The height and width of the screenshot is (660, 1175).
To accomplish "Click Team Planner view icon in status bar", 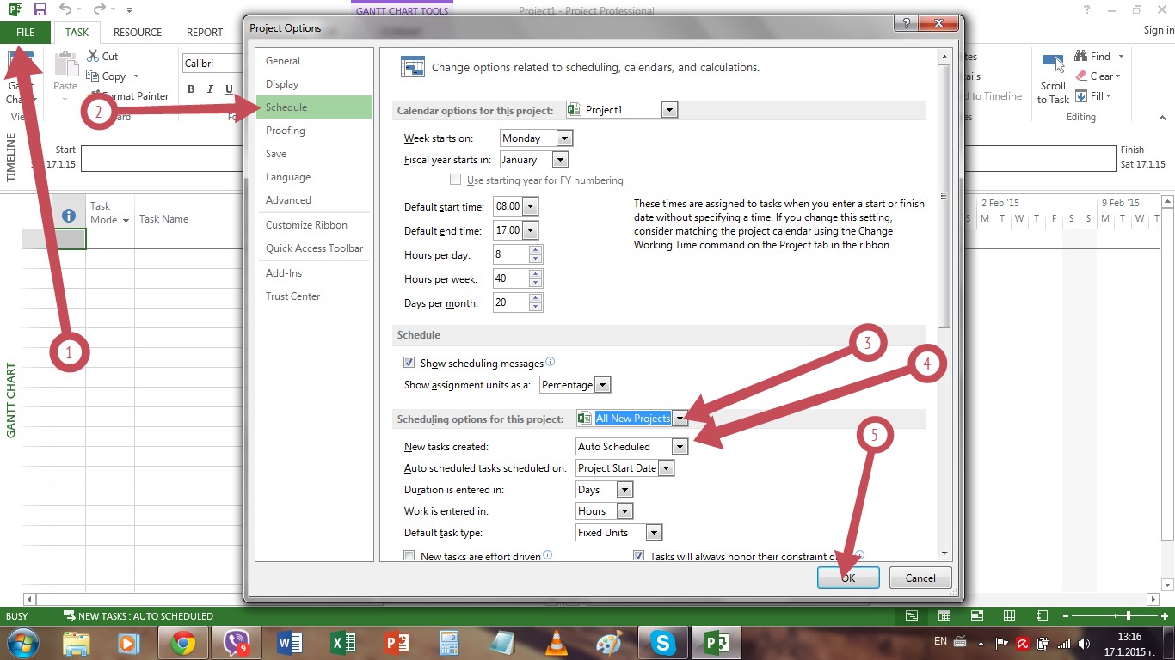I will 976,616.
